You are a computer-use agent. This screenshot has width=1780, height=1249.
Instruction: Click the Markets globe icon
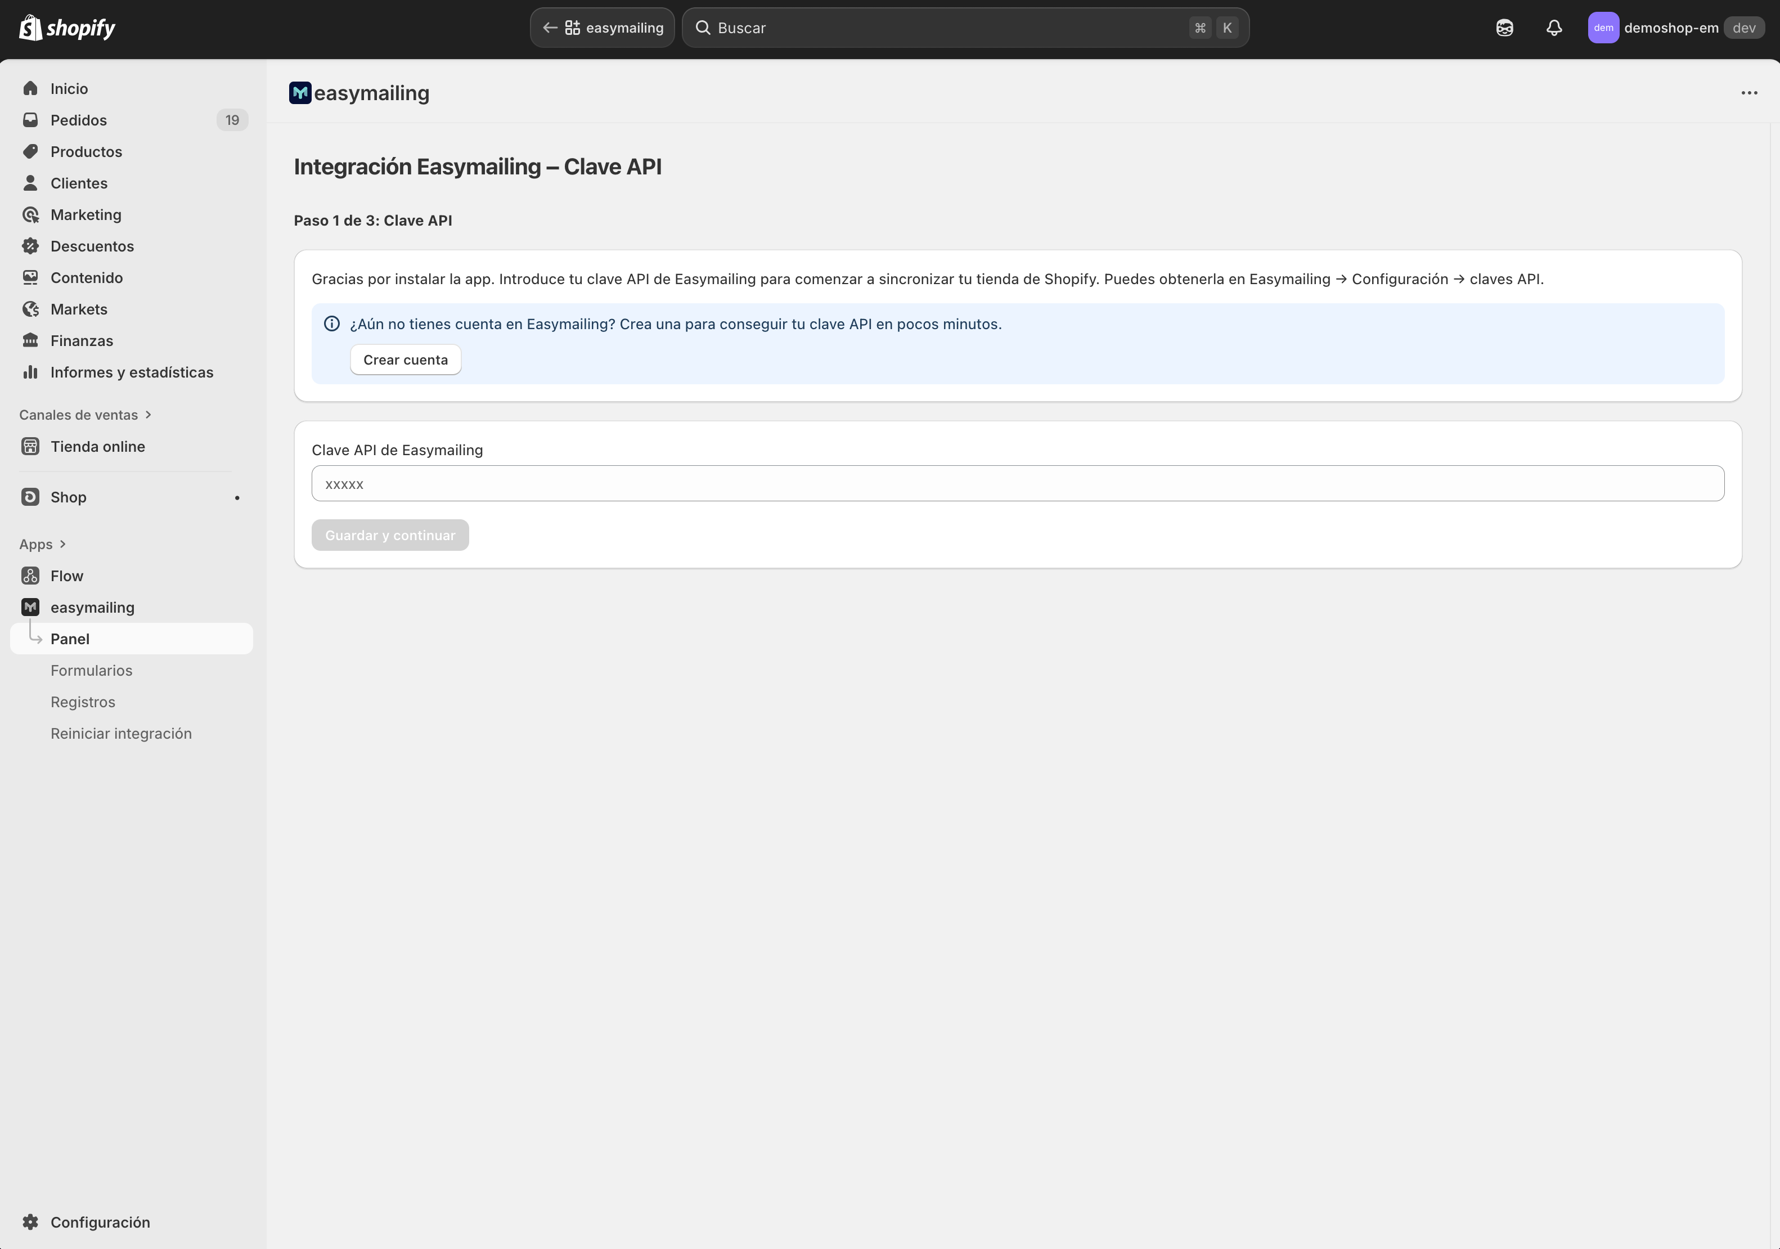pos(30,309)
